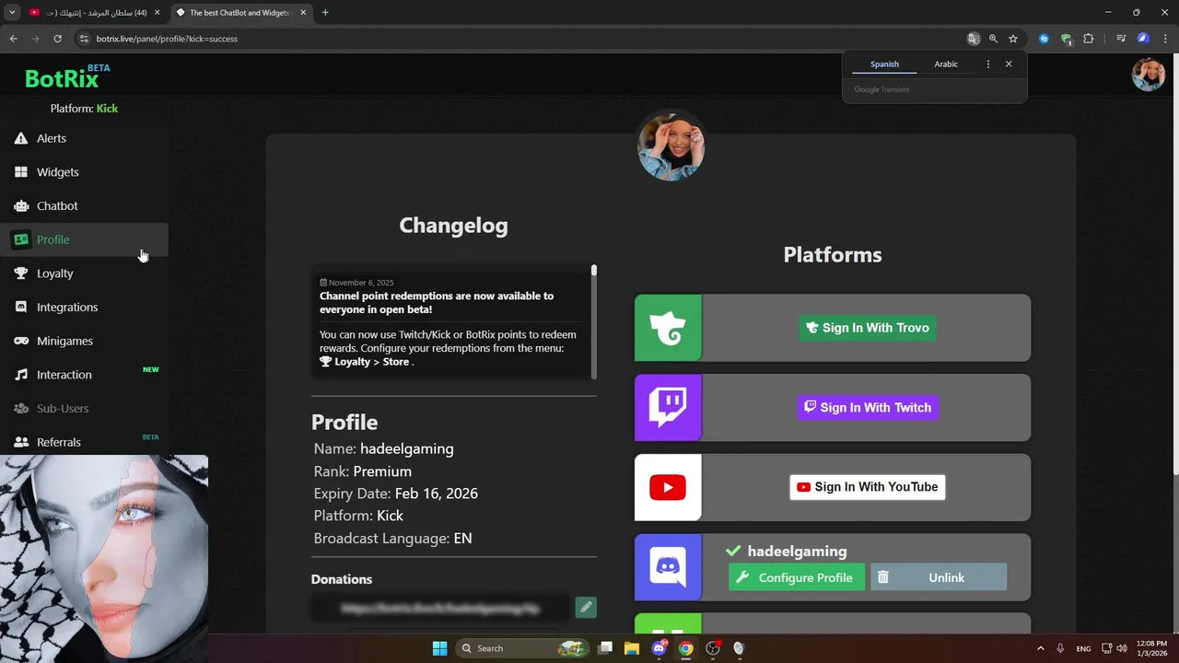Click the blurred donations URL field

pos(440,608)
